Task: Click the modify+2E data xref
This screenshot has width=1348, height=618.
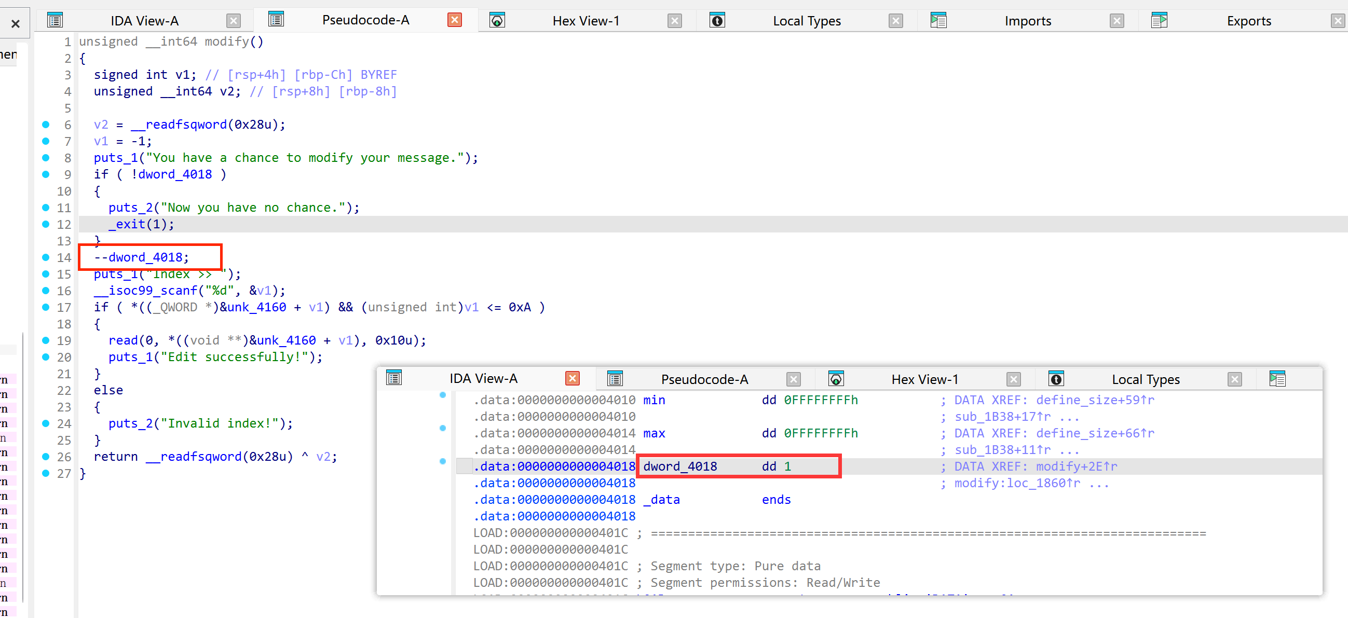Action: pos(1077,466)
